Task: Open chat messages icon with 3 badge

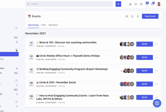Action: point(153,4)
